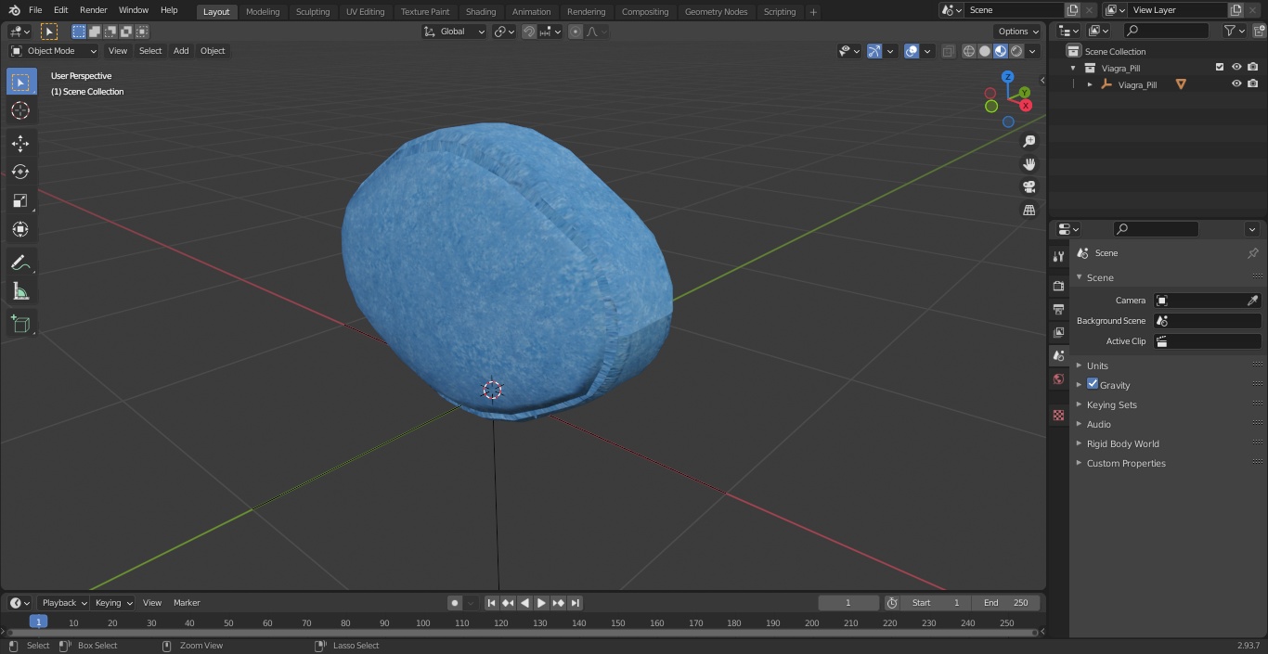Viewport: 1268px width, 654px height.
Task: Open the Object Mode dropdown
Action: click(54, 51)
